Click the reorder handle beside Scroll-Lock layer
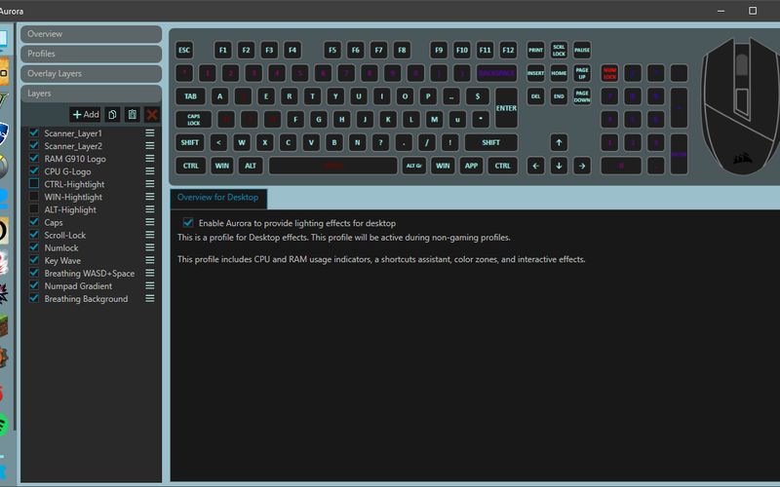 pyautogui.click(x=150, y=235)
